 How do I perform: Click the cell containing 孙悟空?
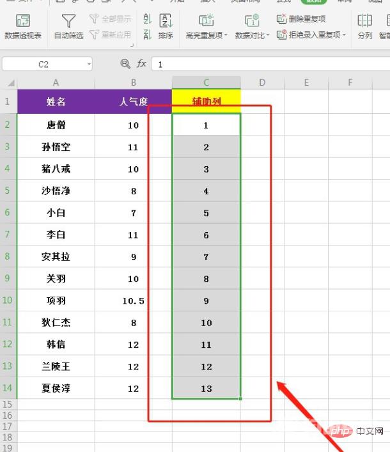[56, 147]
